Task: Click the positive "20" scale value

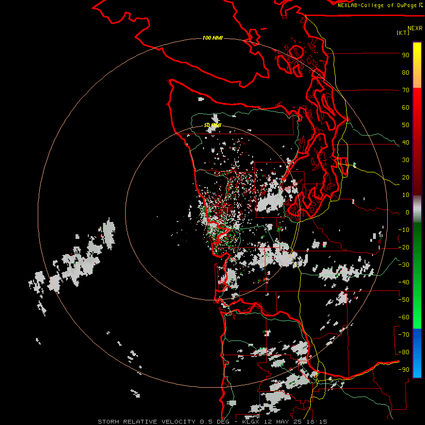Action: pyautogui.click(x=406, y=178)
